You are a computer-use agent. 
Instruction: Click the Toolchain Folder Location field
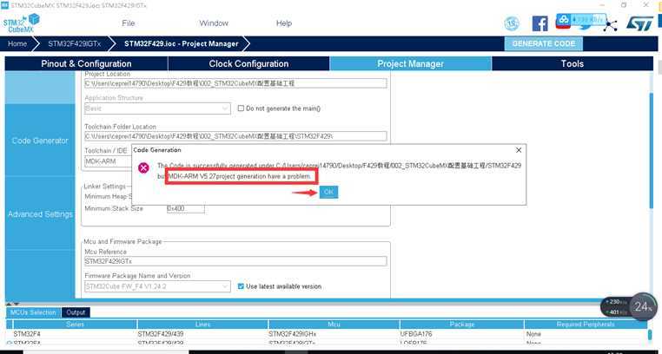tap(235, 136)
